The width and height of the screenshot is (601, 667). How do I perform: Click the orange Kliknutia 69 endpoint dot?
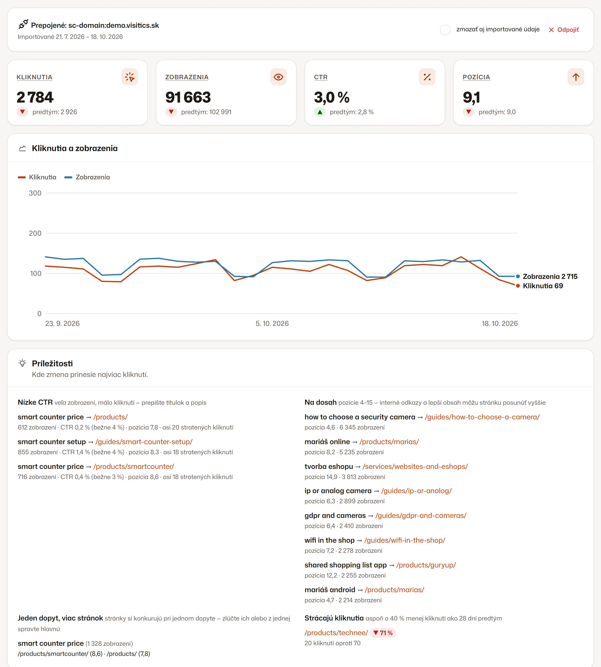518,286
